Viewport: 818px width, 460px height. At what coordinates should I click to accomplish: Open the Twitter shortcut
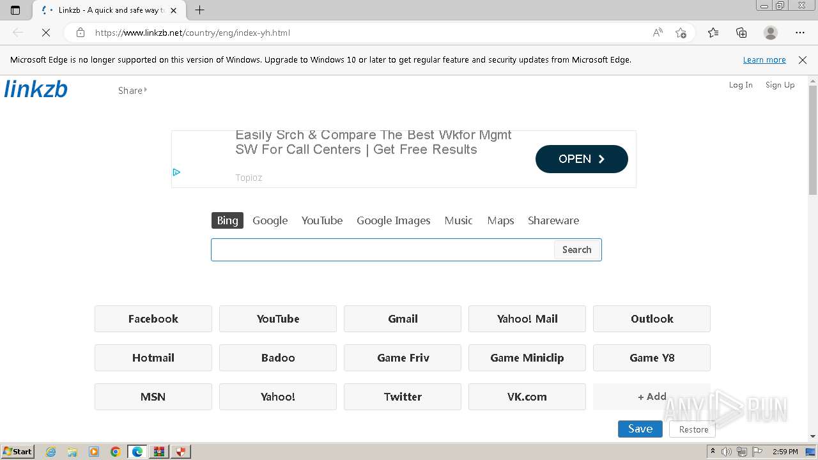pos(403,397)
